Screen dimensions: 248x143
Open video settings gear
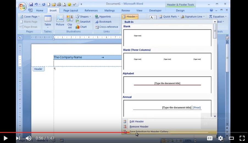point(221,138)
